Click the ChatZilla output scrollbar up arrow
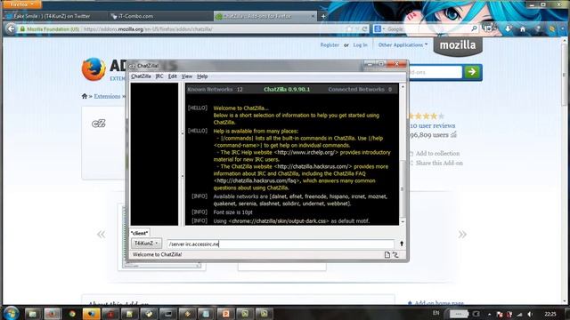This screenshot has height=320, width=570. click(403, 87)
